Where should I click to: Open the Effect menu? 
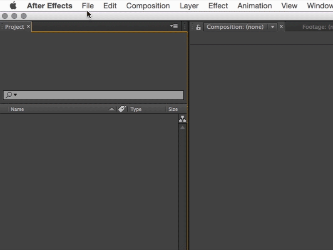pos(218,6)
